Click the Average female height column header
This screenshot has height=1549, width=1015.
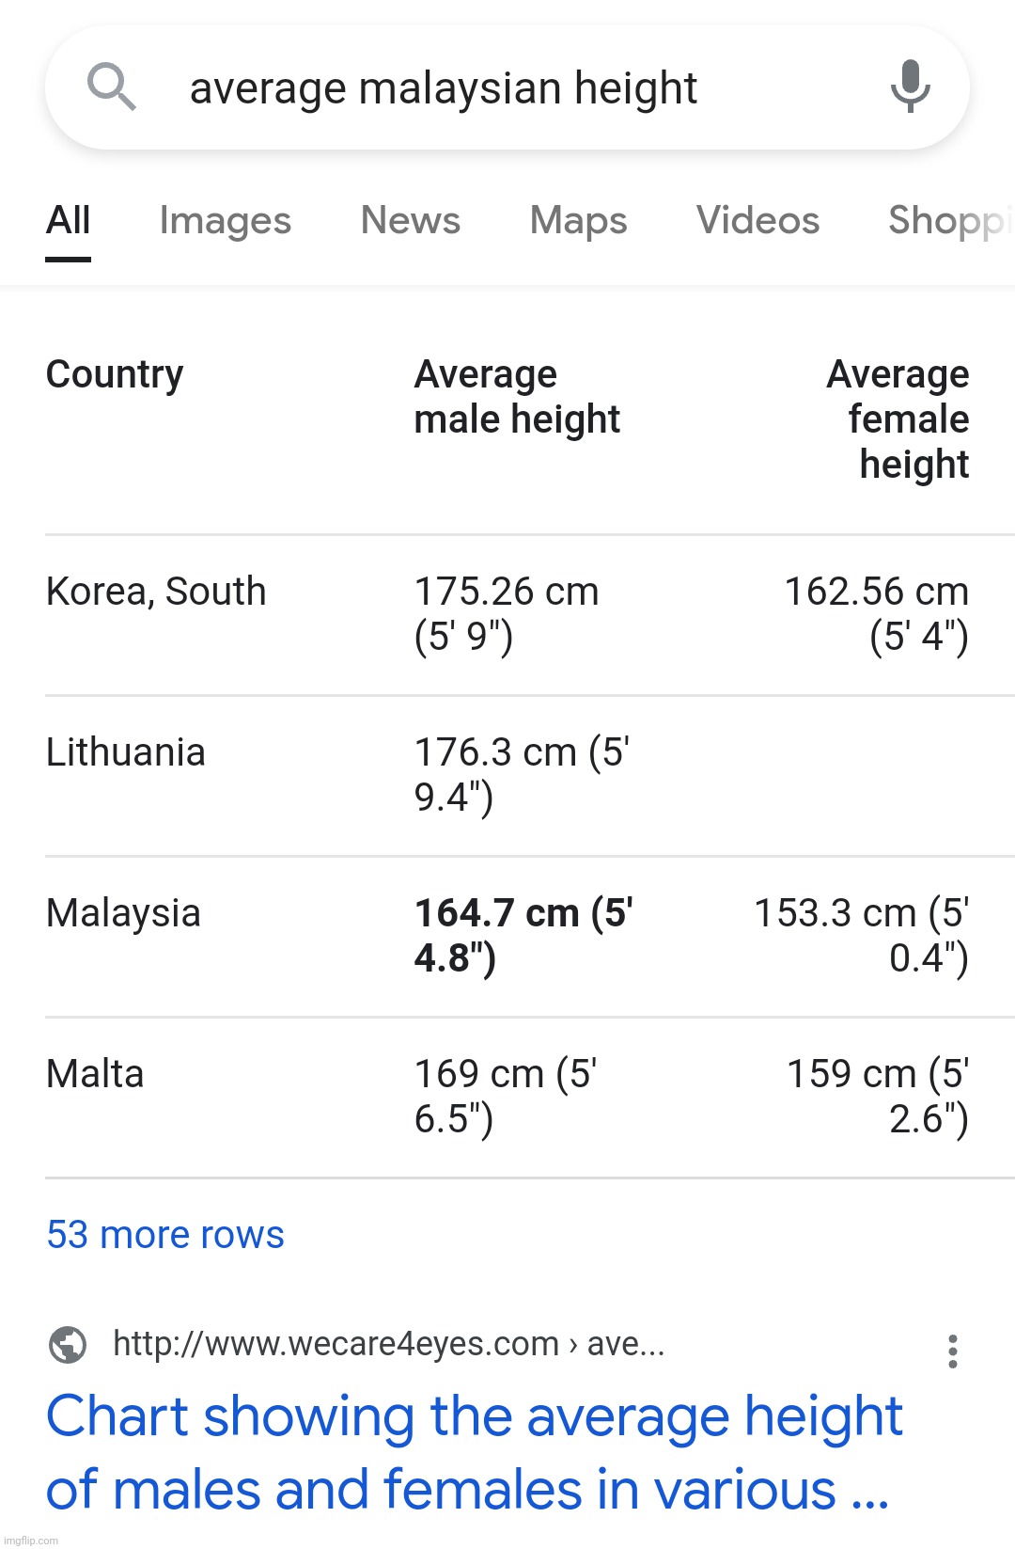pos(898,419)
